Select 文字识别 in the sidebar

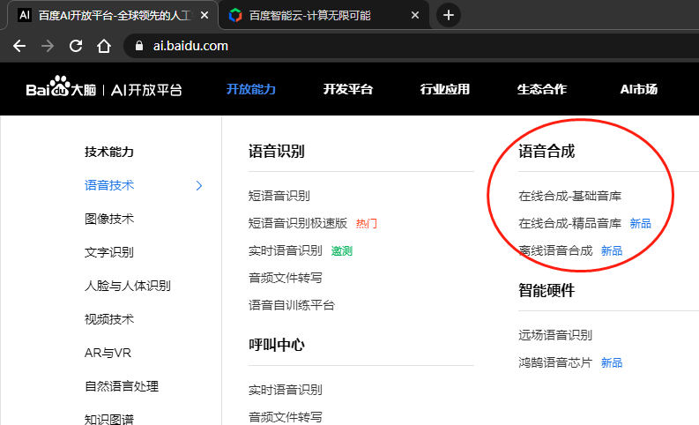pos(109,252)
